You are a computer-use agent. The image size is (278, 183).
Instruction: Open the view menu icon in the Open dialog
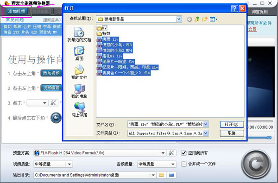click(214, 19)
